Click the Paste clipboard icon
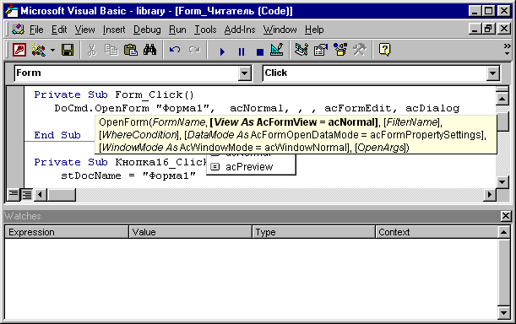 pyautogui.click(x=130, y=50)
